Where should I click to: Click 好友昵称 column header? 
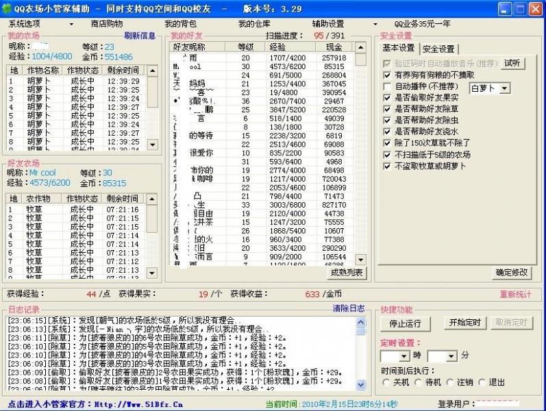pos(198,47)
